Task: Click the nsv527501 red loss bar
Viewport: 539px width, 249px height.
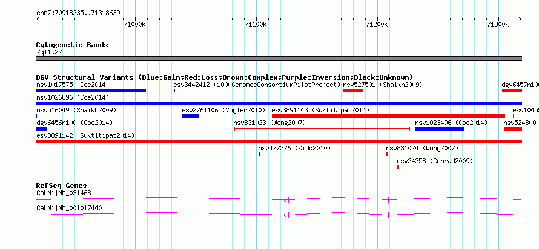Action: pos(353,91)
